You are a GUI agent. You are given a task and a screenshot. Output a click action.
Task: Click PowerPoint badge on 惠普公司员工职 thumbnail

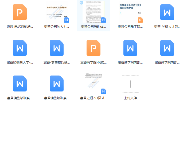click(x=140, y=20)
